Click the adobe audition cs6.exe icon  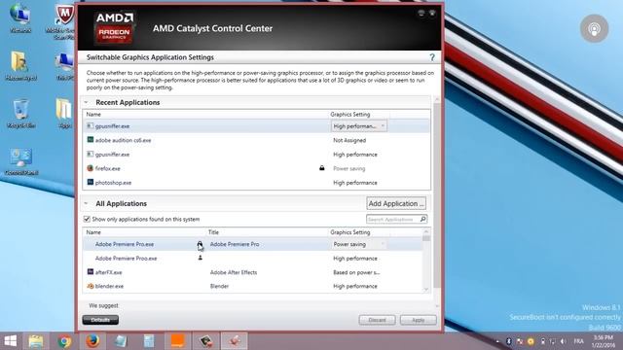(x=91, y=140)
